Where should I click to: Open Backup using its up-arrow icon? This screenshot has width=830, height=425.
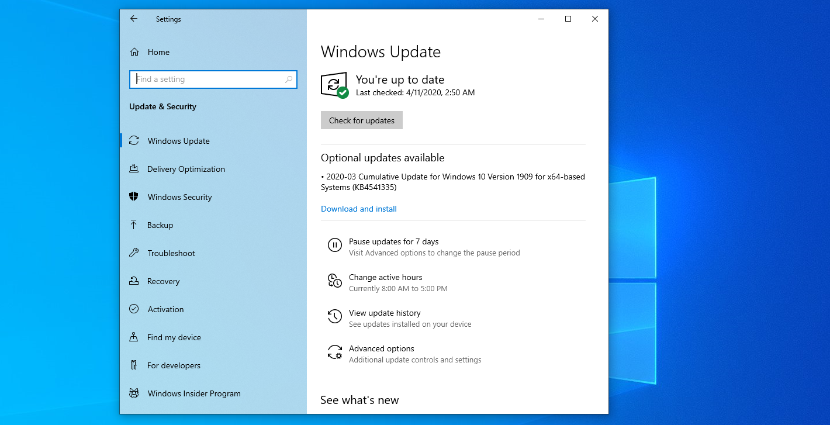(x=134, y=224)
